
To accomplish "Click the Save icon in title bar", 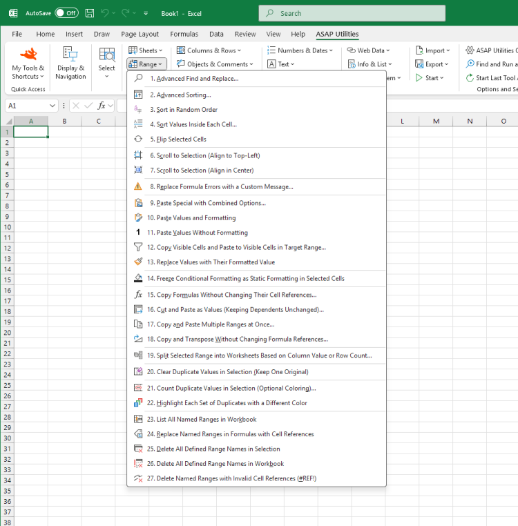I will coord(90,13).
